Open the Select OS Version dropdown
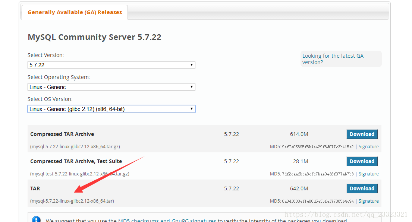Screen dimensions: 412x222 tap(111, 109)
